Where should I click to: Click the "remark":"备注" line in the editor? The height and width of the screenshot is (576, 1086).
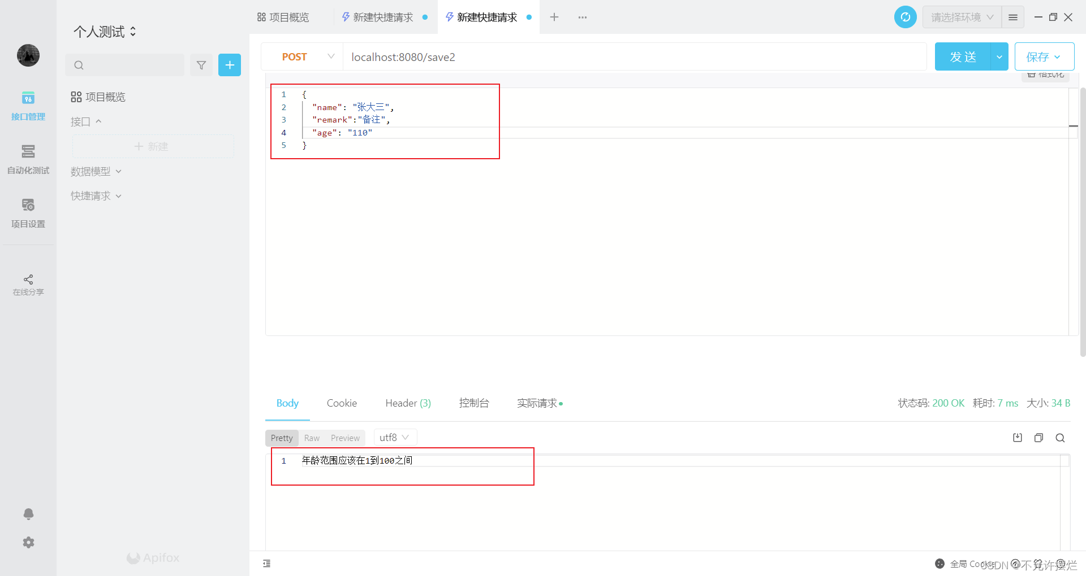pos(351,120)
